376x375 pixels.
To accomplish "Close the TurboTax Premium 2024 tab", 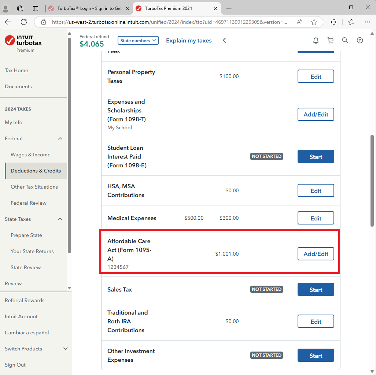I will 215,9.
